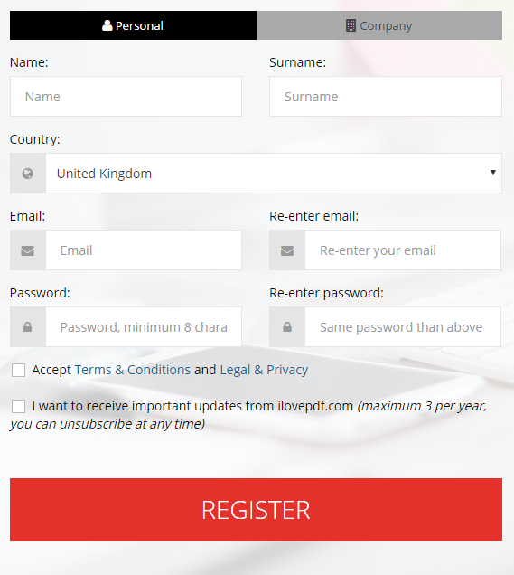Click the padlock icon beside Re-enter password
The image size is (514, 575).
287,327
